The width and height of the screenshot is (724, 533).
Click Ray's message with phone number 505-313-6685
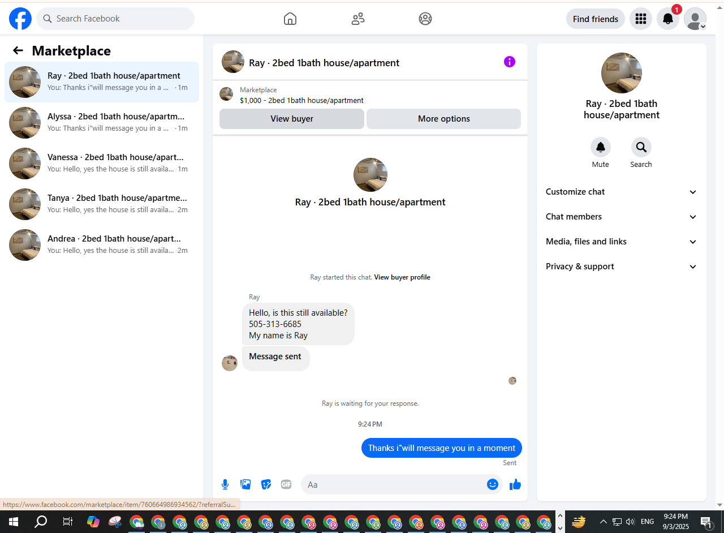[298, 324]
